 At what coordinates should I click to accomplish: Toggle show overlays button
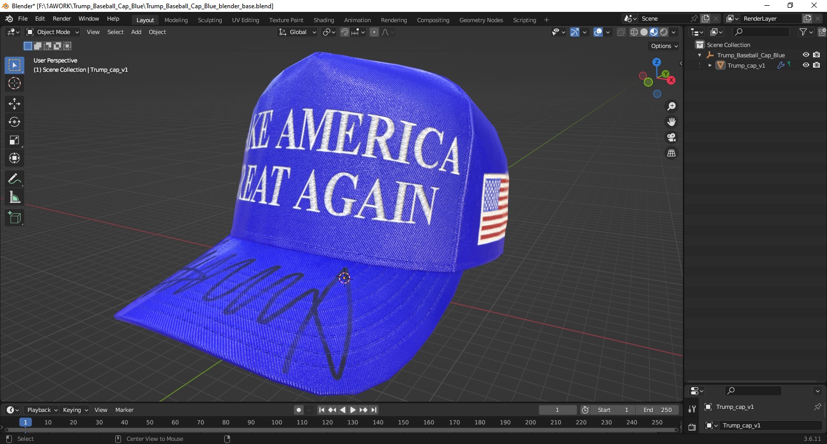[598, 32]
